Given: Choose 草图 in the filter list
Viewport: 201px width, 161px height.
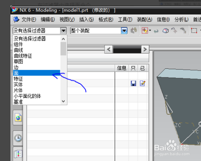Looking at the screenshot, I should pos(37,62).
